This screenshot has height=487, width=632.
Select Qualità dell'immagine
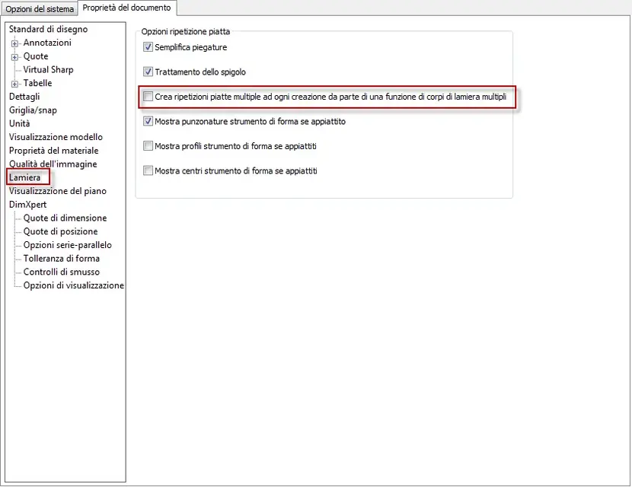pos(53,164)
